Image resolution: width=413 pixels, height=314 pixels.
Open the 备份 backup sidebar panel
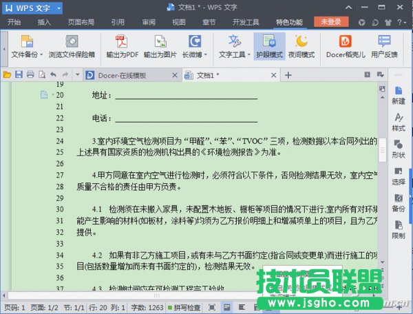[398, 202]
